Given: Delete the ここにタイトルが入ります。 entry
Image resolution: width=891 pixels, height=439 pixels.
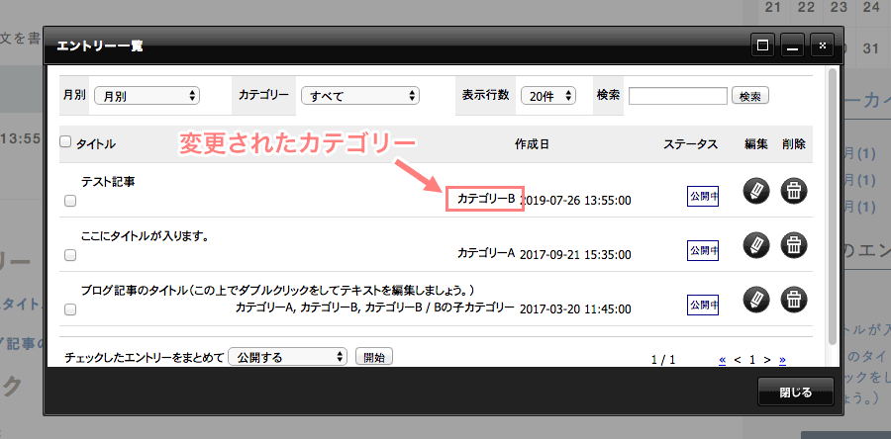Looking at the screenshot, I should click(794, 245).
